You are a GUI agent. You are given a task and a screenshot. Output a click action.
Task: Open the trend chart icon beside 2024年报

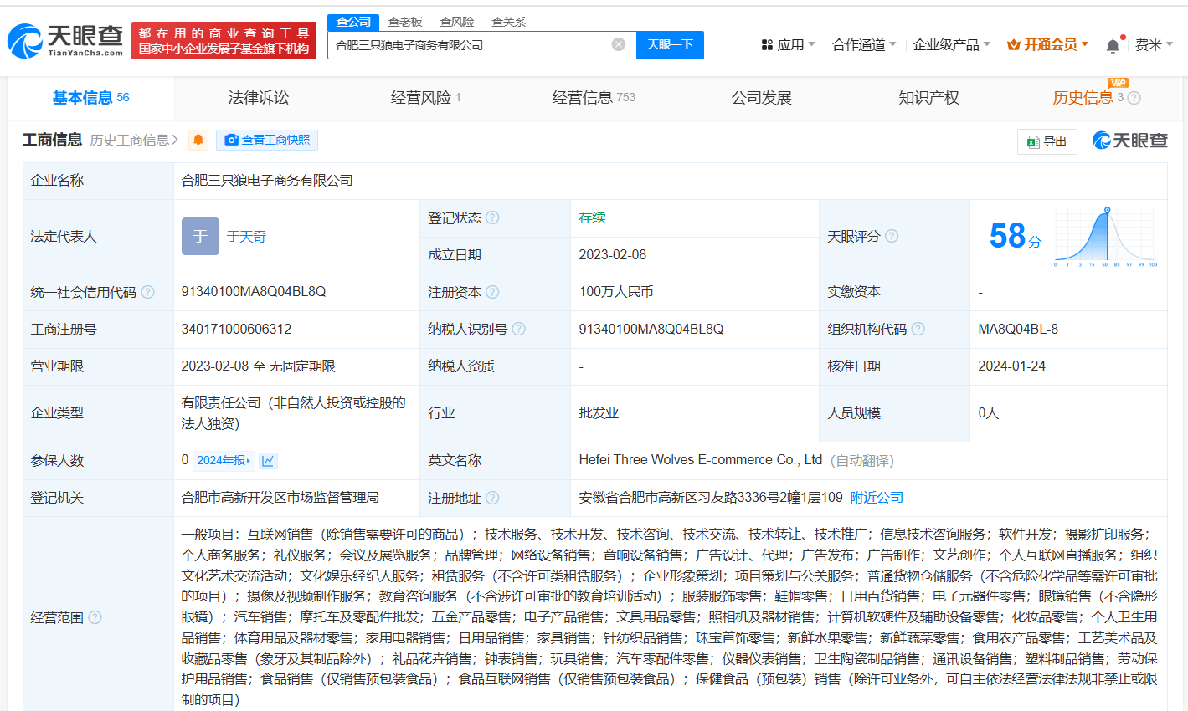[268, 460]
